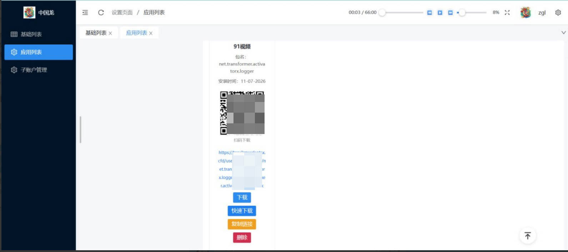The width and height of the screenshot is (568, 252).
Task: Collapse the sidebar with the menu fold icon
Action: [x=85, y=12]
